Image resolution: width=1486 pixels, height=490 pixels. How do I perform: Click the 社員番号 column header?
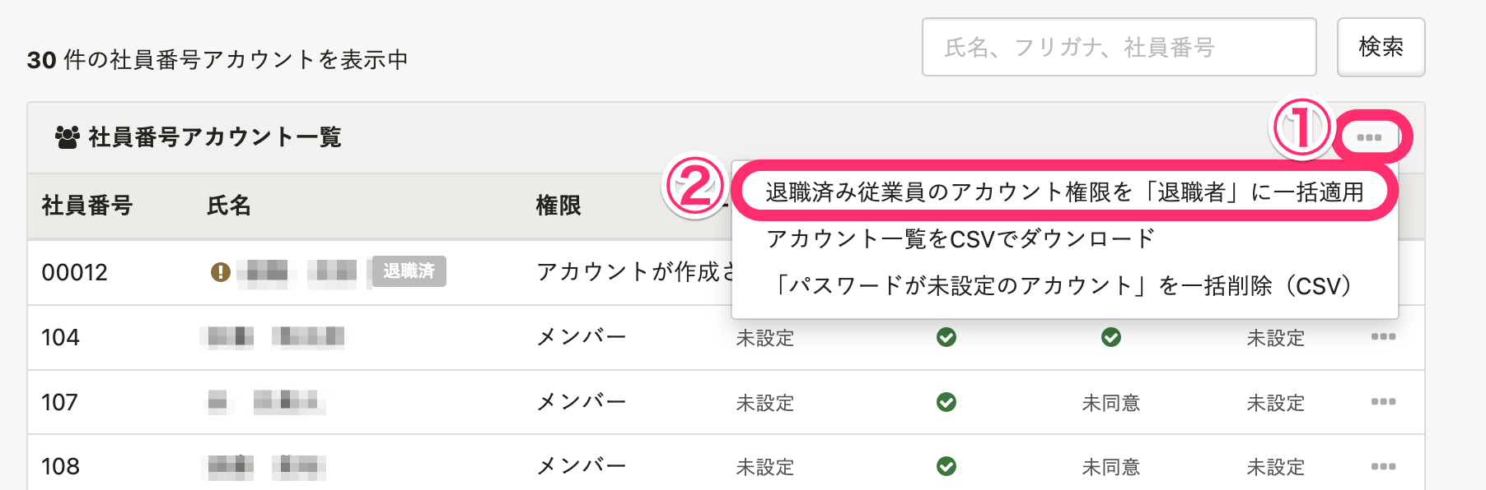tap(87, 206)
